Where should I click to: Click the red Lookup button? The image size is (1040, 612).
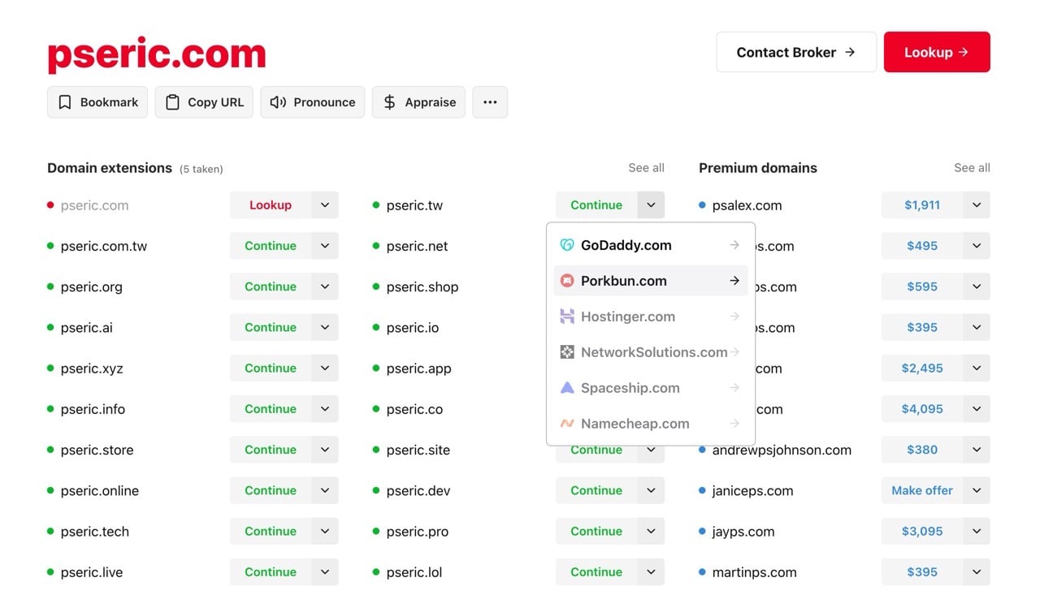(936, 51)
